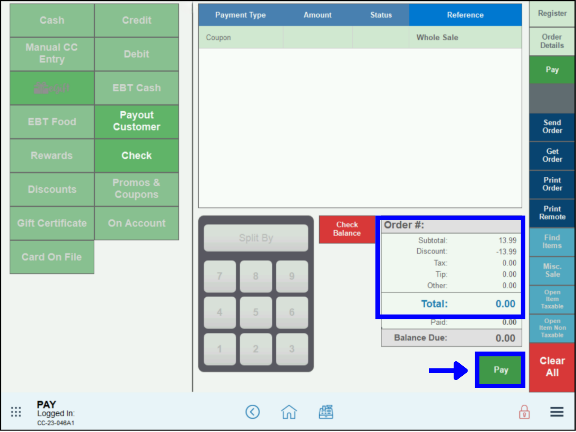Image resolution: width=576 pixels, height=432 pixels.
Task: Click the Logged In CC-23-046A1 text
Action: [56, 418]
